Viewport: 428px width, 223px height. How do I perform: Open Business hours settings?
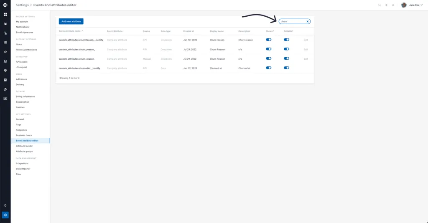24,135
